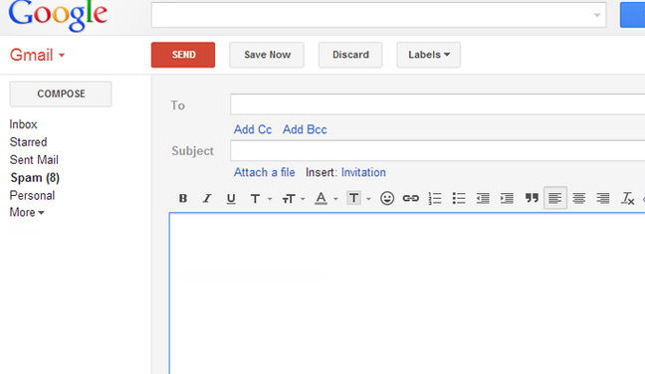The height and width of the screenshot is (374, 645).
Task: Send the email
Action: pos(183,55)
